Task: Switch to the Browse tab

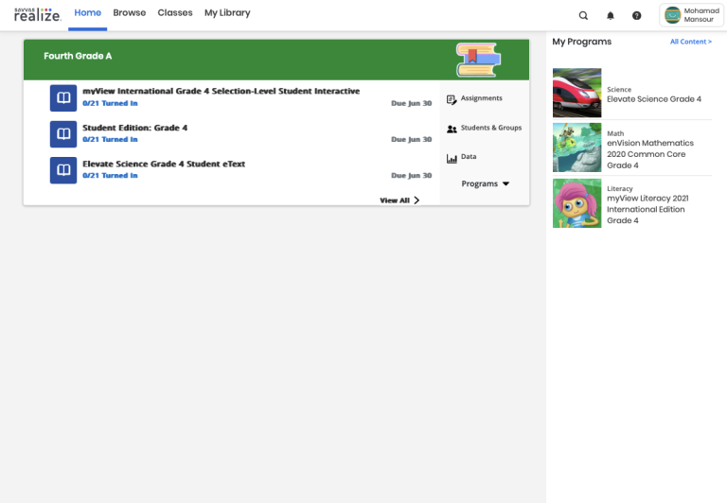Action: pos(129,13)
